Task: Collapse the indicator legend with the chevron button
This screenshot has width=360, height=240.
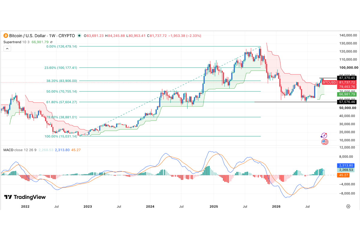Action: [x=7, y=49]
